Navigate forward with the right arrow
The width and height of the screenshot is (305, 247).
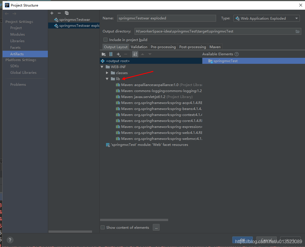14,14
